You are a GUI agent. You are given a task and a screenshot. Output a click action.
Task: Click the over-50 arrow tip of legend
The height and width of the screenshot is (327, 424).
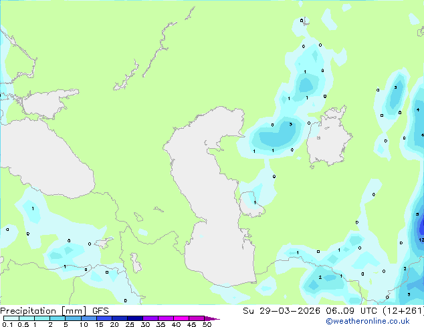pos(212,318)
